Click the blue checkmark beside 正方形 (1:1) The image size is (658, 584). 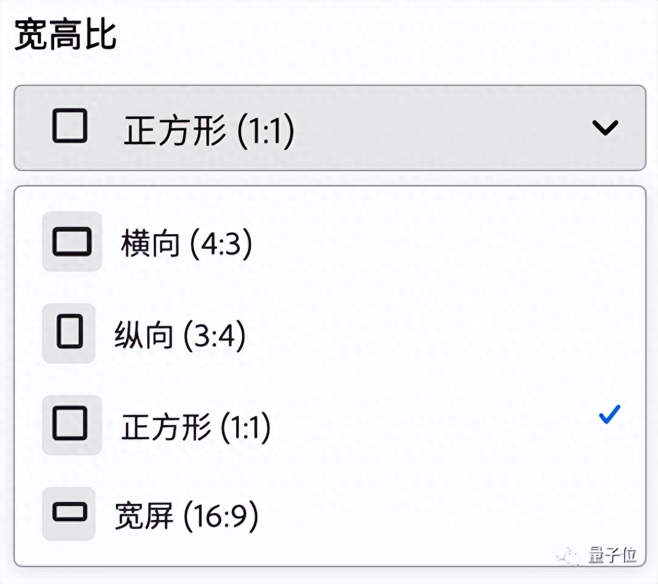pos(609,414)
